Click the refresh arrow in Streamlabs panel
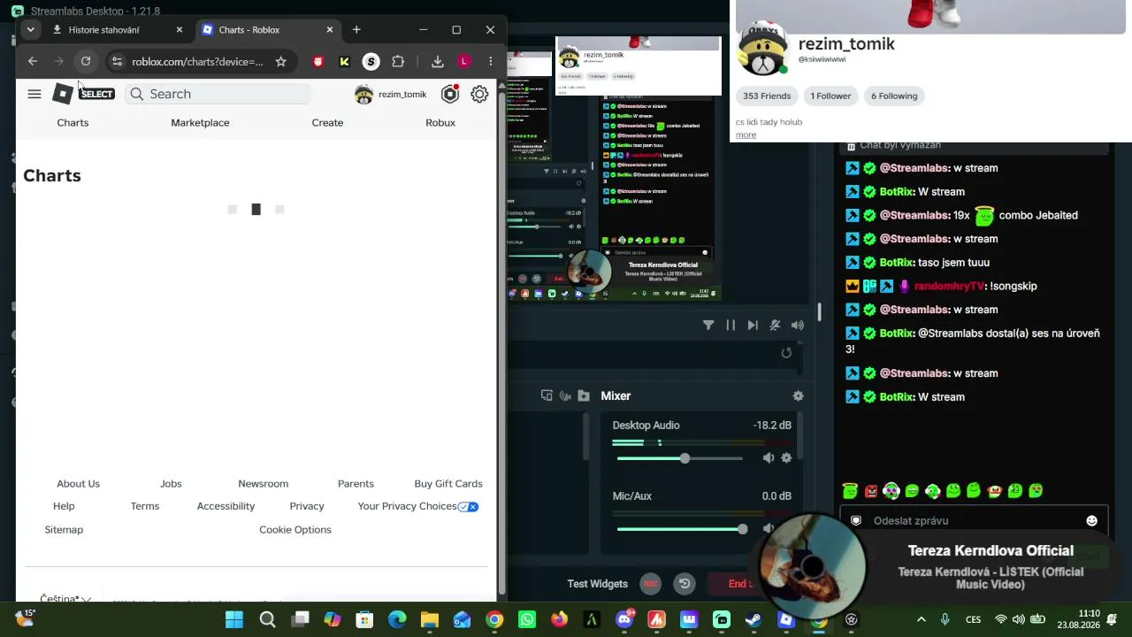This screenshot has width=1132, height=637. click(786, 353)
